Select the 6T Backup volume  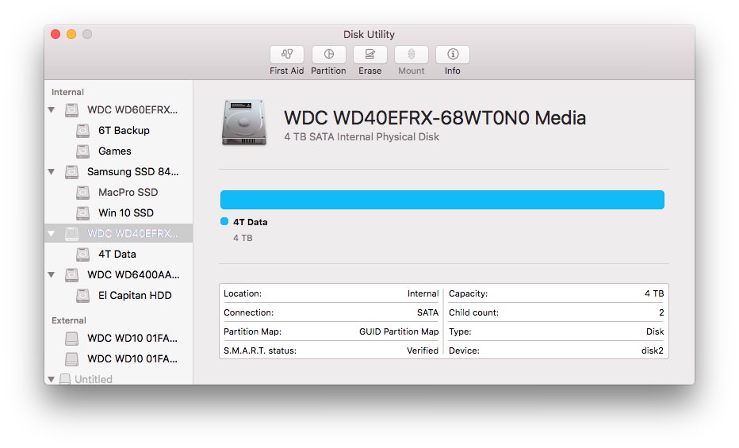(124, 131)
